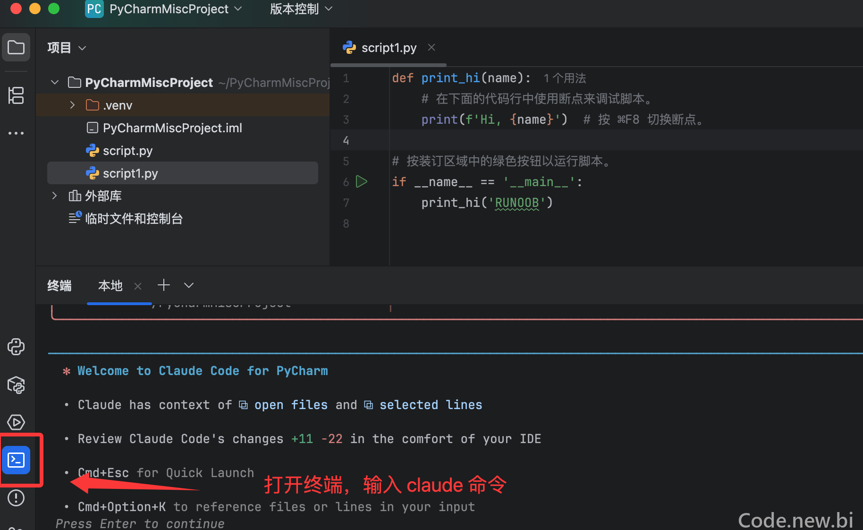Open the Services tool window icon

16,422
